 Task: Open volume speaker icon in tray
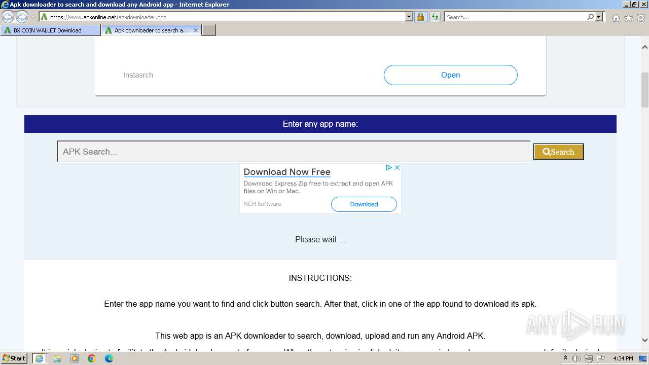[576, 358]
